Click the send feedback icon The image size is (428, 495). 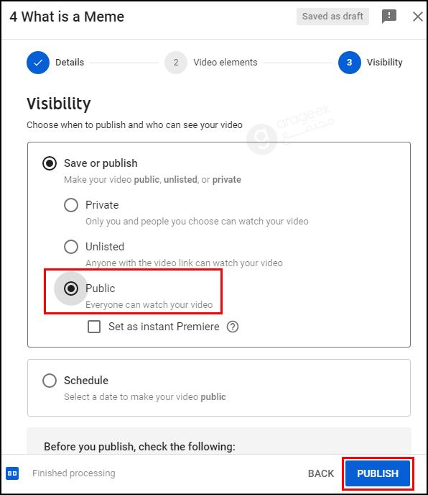point(389,16)
